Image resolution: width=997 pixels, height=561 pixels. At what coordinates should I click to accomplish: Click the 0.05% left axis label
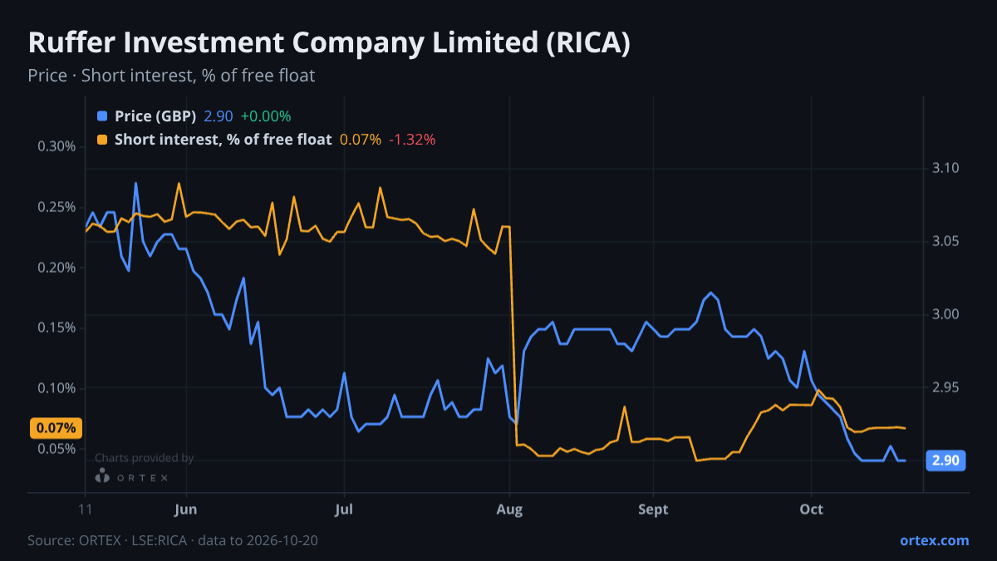[57, 449]
